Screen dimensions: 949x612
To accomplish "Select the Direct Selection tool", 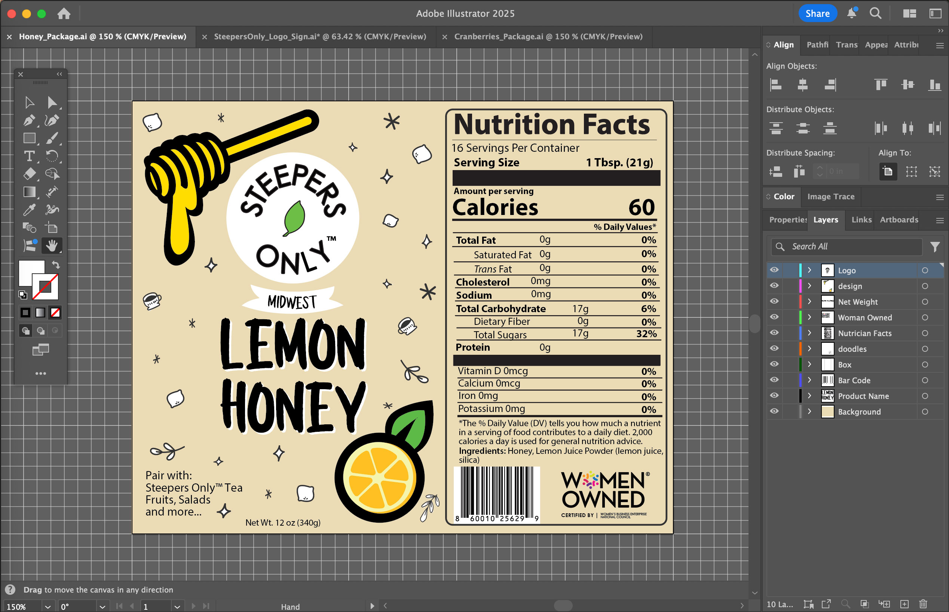I will (x=52, y=102).
